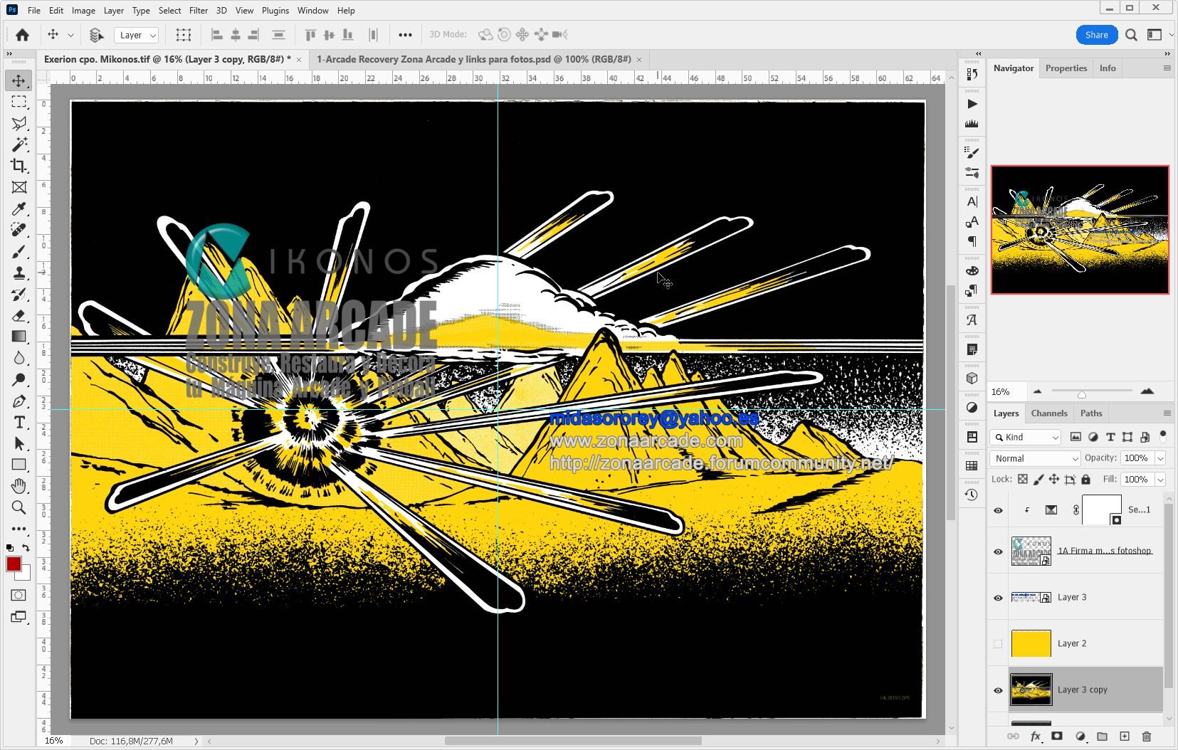The height and width of the screenshot is (750, 1178).
Task: Activate the Hand tool
Action: 19,486
